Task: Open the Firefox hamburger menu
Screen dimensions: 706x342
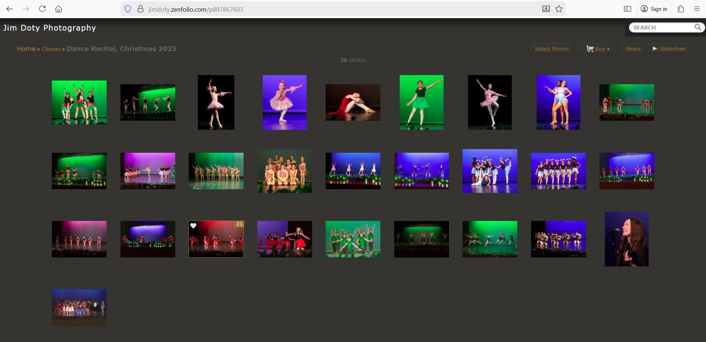Action: click(697, 9)
